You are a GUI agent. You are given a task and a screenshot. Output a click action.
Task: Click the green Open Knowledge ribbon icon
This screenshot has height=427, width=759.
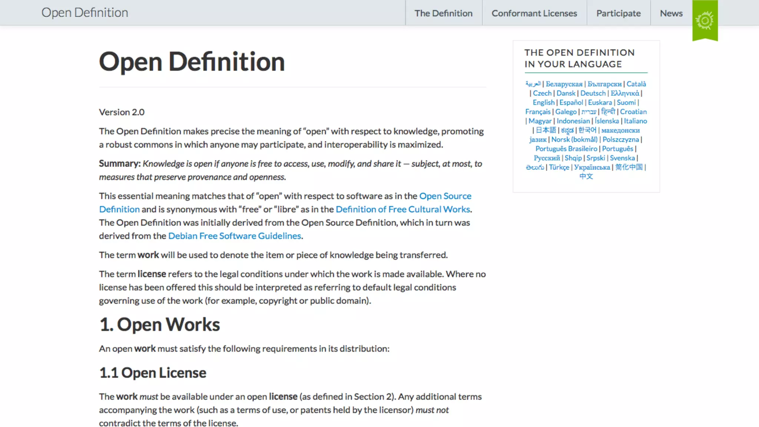pos(705,20)
